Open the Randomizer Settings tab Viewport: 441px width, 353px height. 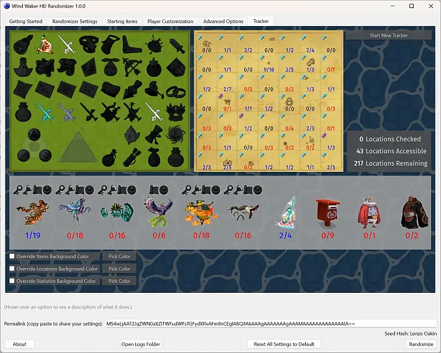coord(75,21)
